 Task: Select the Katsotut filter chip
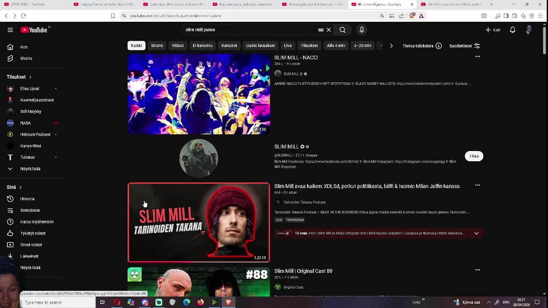tap(229, 46)
